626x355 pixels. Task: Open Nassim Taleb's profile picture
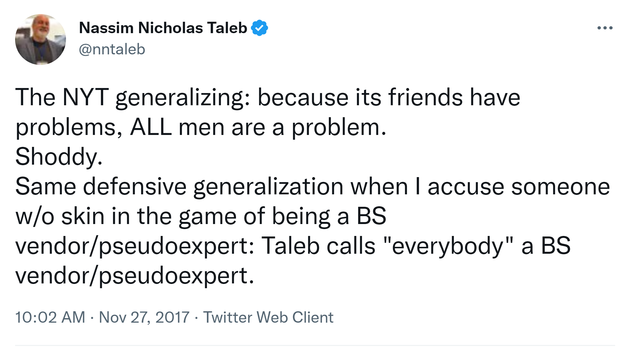coord(41,40)
